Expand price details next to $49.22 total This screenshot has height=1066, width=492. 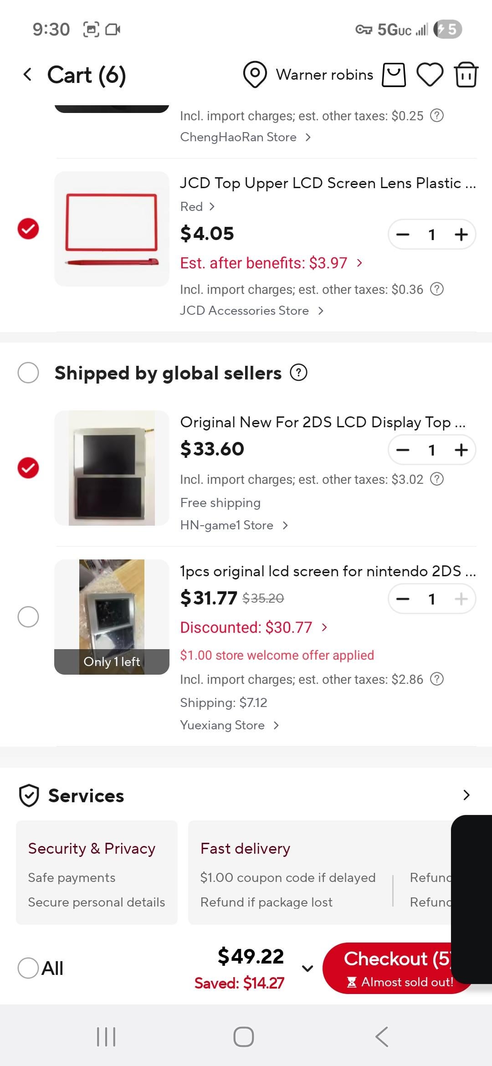(x=307, y=968)
